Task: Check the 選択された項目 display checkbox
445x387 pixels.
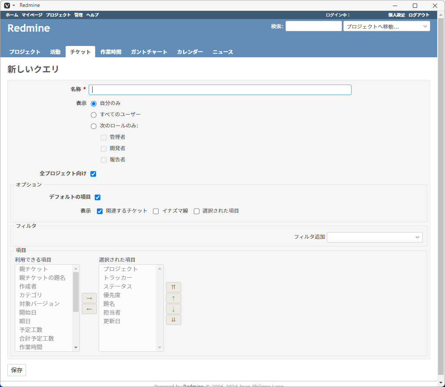Action: 197,211
